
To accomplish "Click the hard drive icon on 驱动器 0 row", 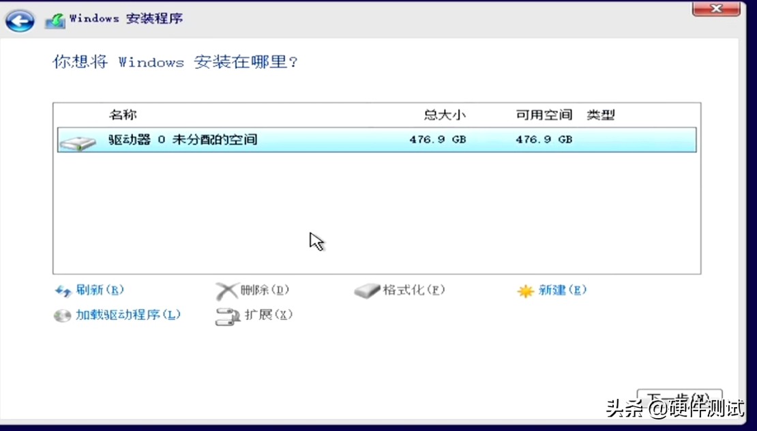I will coord(78,140).
